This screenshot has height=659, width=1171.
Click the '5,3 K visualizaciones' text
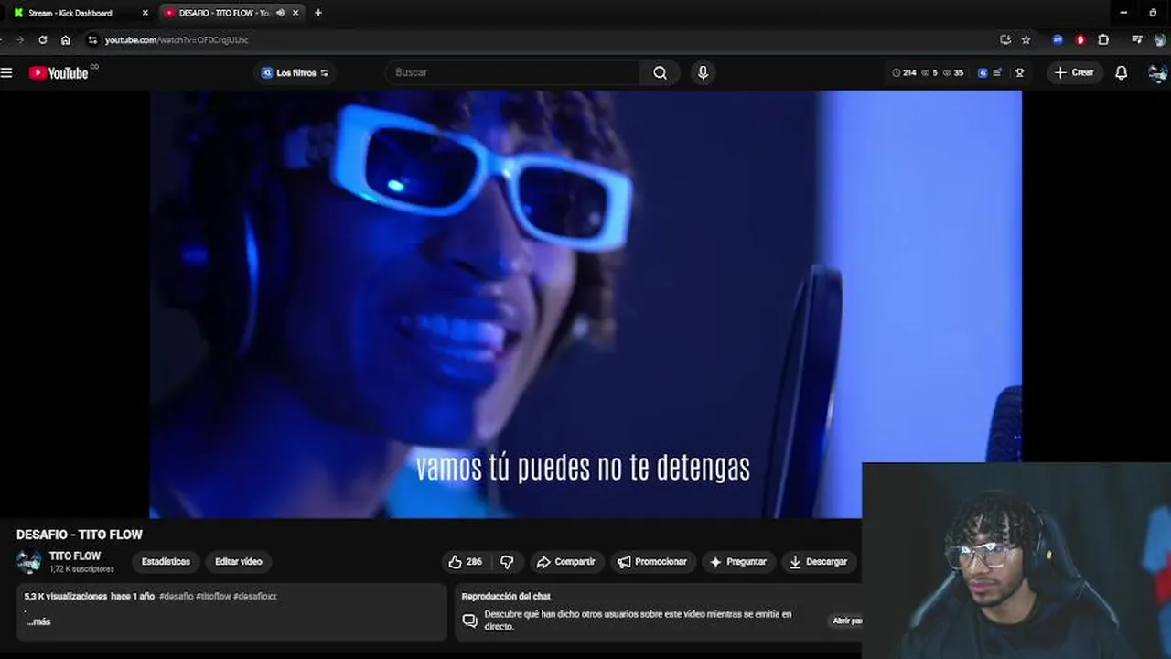coord(66,596)
